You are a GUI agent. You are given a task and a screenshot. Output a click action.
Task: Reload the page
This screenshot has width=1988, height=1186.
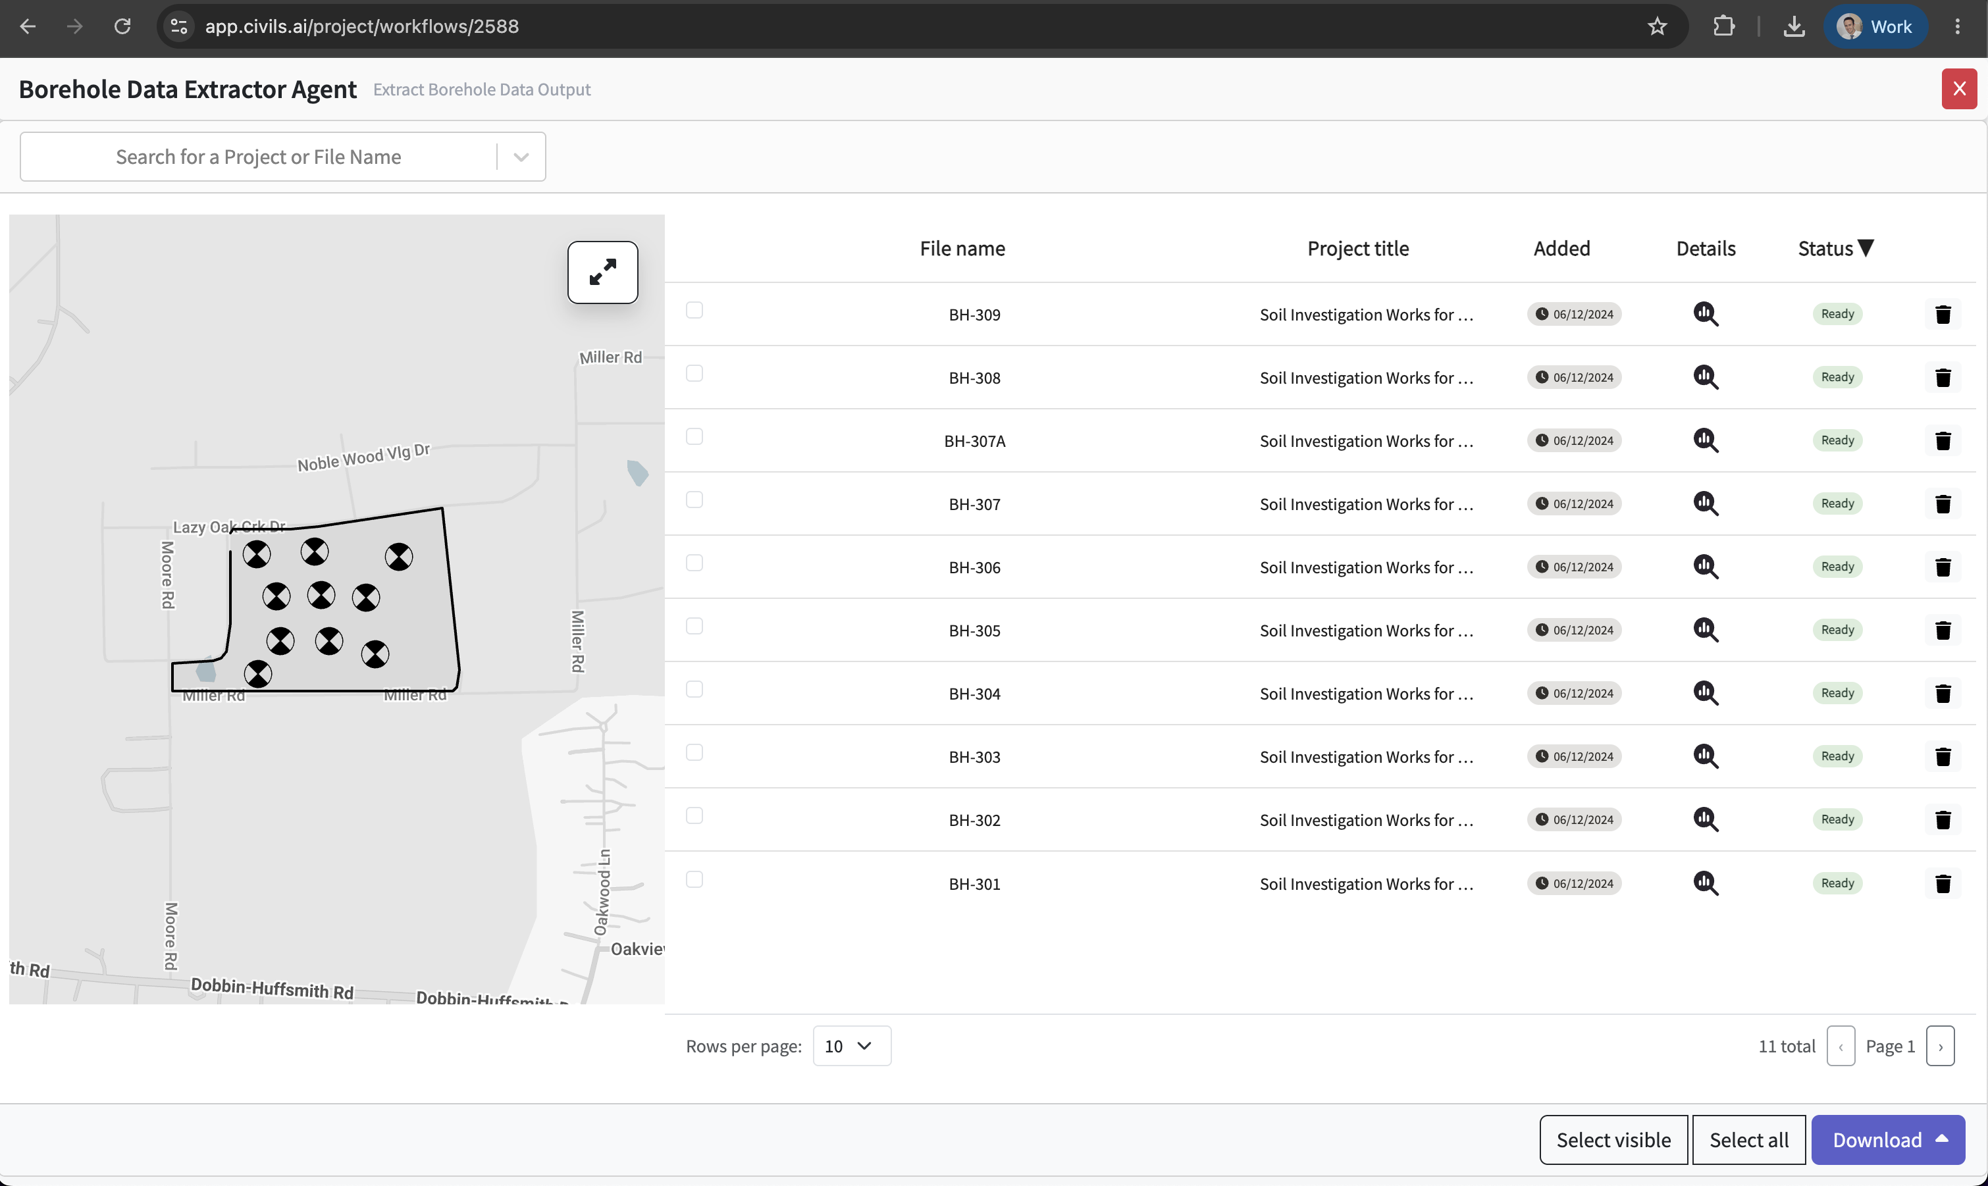coord(122,26)
